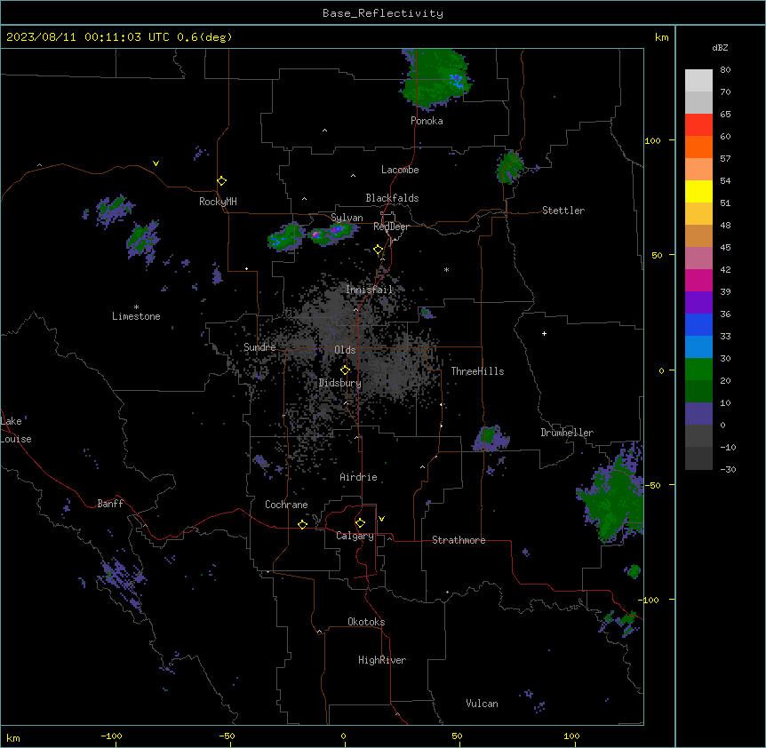This screenshot has width=766, height=748.
Task: Click the 0.6(deg) elevation angle text
Action: click(x=204, y=37)
